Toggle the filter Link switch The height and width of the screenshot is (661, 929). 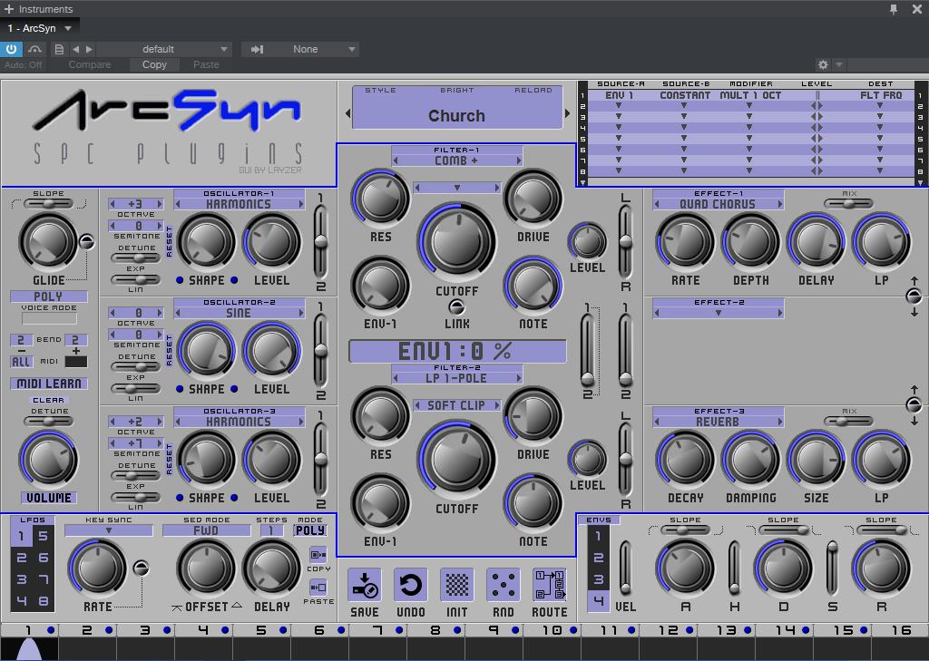tap(456, 306)
